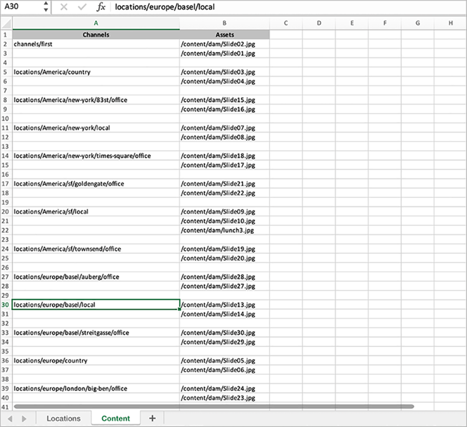Select row 10 header

[x=6, y=118]
